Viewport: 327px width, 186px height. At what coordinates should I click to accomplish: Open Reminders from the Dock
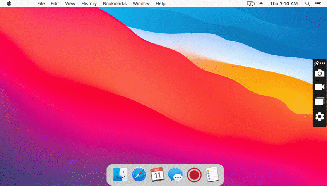click(212, 175)
